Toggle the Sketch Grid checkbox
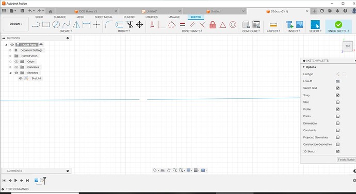The image size is (356, 194). (338, 88)
